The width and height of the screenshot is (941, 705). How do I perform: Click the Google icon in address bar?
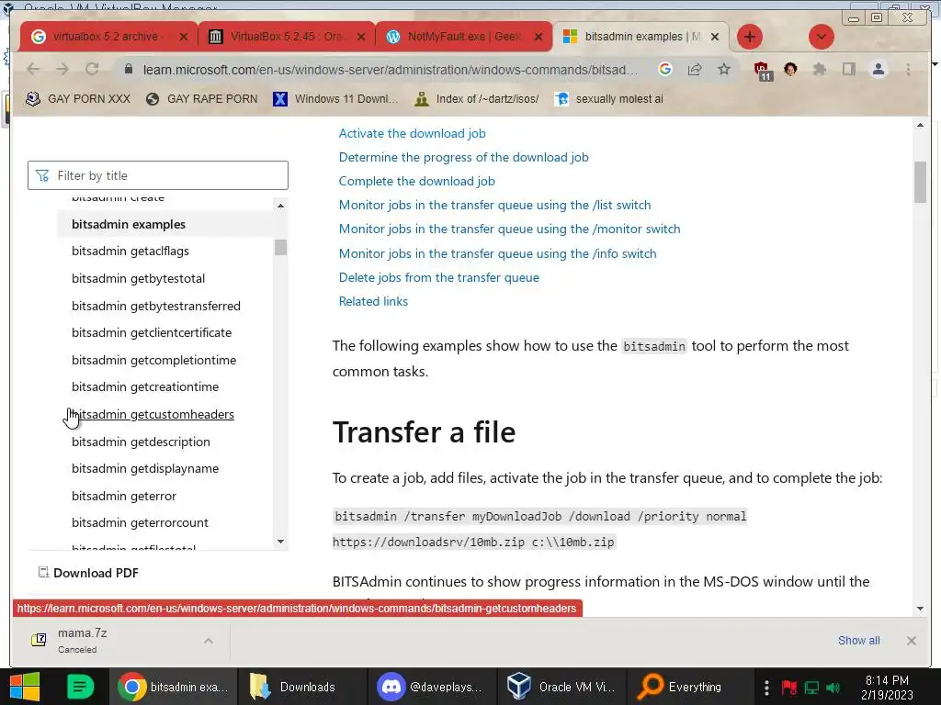[665, 70]
